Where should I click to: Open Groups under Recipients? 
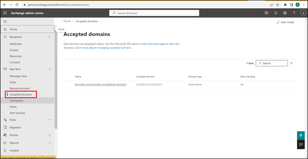click(x=14, y=50)
